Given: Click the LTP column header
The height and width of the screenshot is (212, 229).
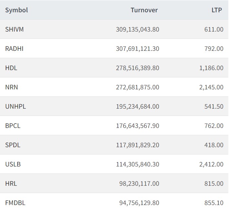Looking at the screenshot, I should pos(217,10).
